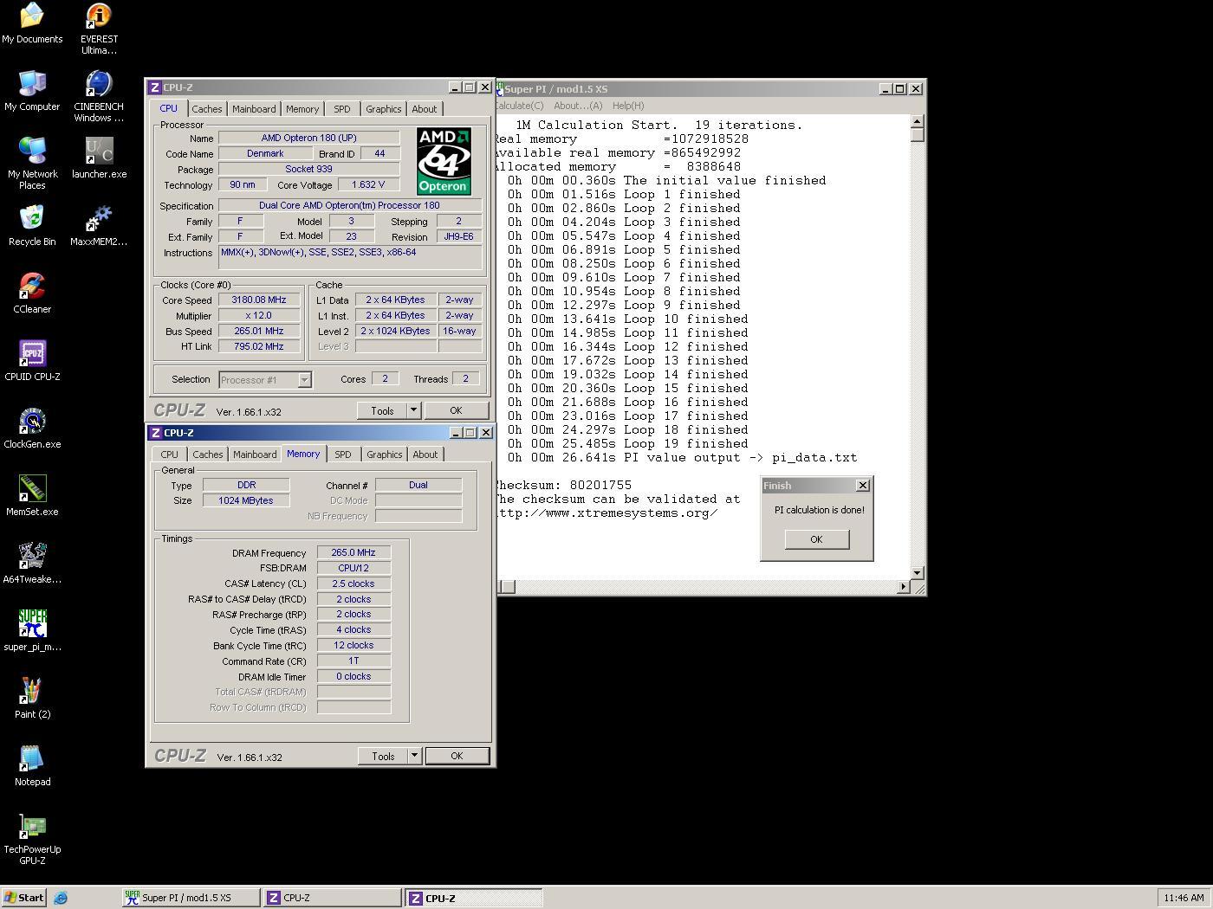Click the Super PI horizontal scroll right arrow
The width and height of the screenshot is (1213, 909).
coord(904,587)
